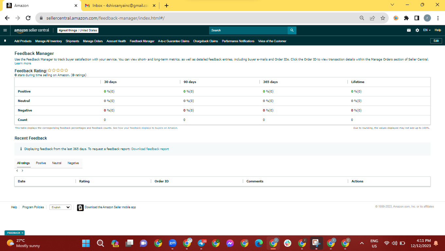Open Messenger from the taskbar
Screen dimensions: 445x251
point(230,243)
